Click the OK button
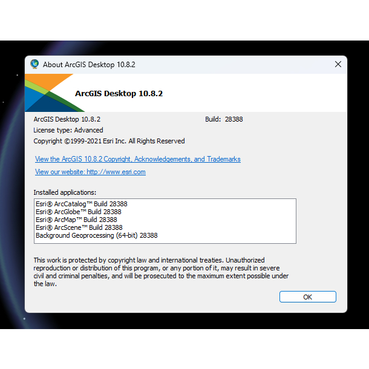 [307, 297]
